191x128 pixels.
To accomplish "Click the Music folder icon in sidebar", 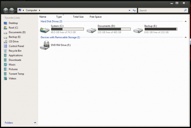I will coord(5,65).
